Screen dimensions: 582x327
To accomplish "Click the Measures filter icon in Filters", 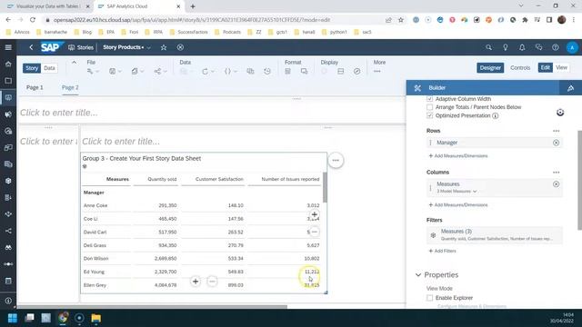I will [x=433, y=235].
